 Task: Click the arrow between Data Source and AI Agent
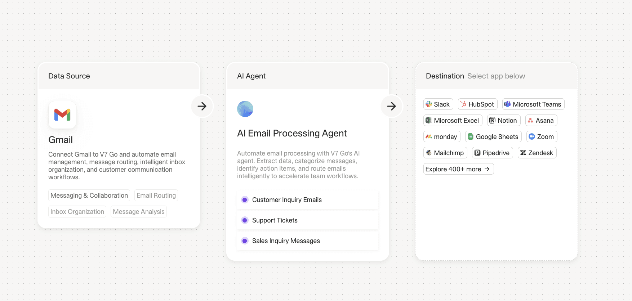(202, 106)
